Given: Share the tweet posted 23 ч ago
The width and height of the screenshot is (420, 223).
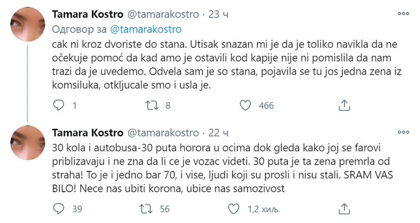Looking at the screenshot, I should (344, 106).
